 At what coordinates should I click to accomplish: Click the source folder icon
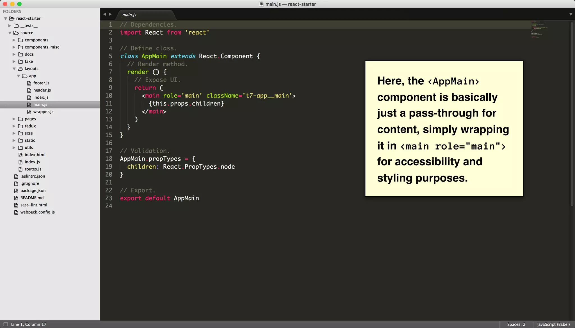[16, 33]
